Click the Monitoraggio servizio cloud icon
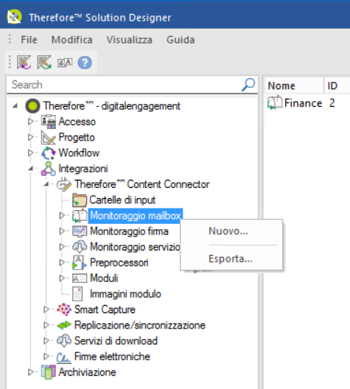This screenshot has height=389, width=350. coord(80,247)
